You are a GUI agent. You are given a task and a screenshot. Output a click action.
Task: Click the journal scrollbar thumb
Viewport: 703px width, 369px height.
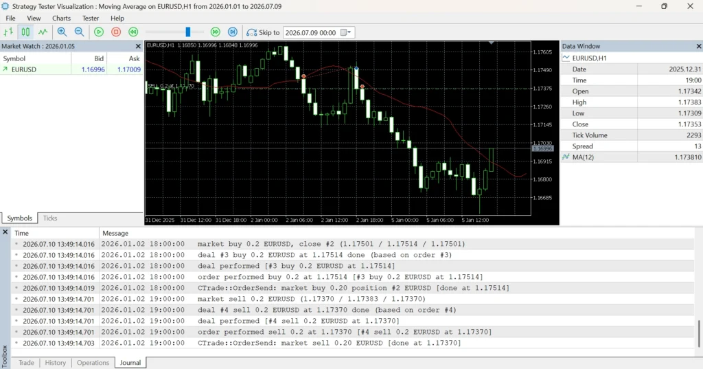point(698,333)
